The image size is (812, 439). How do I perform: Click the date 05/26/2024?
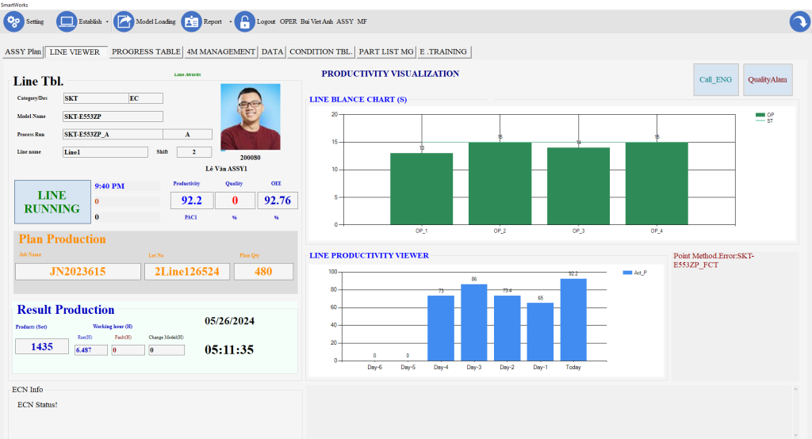tap(229, 321)
